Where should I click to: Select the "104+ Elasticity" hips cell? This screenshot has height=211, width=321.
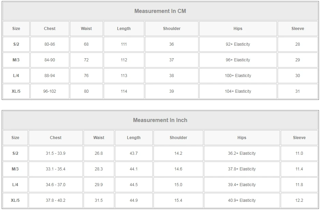[238, 91]
